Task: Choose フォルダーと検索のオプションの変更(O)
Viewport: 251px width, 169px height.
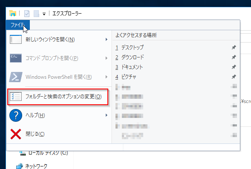Action: (58, 97)
